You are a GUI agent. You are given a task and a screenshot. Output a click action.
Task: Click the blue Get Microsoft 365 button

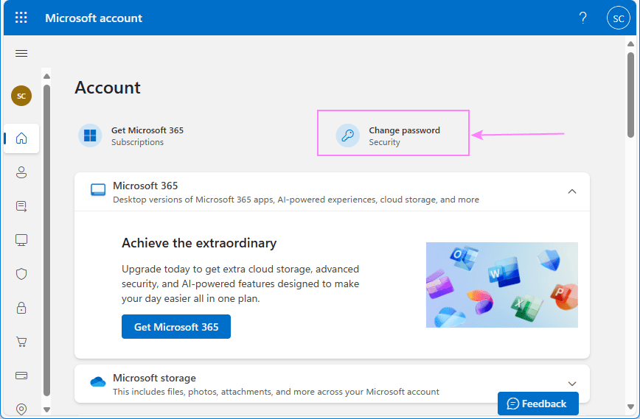click(176, 326)
